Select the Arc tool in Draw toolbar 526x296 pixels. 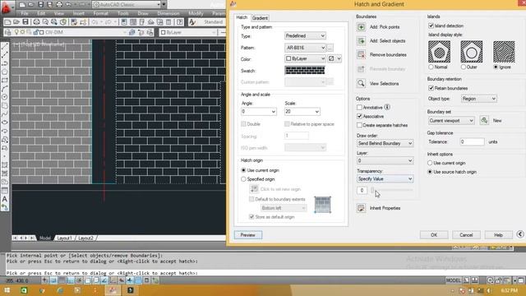(5, 89)
